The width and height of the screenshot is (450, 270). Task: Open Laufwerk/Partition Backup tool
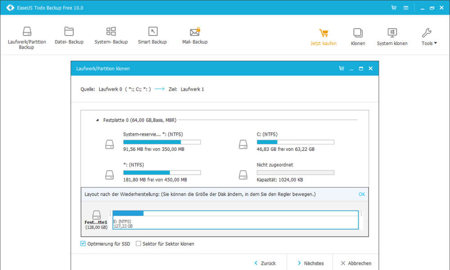(x=27, y=38)
